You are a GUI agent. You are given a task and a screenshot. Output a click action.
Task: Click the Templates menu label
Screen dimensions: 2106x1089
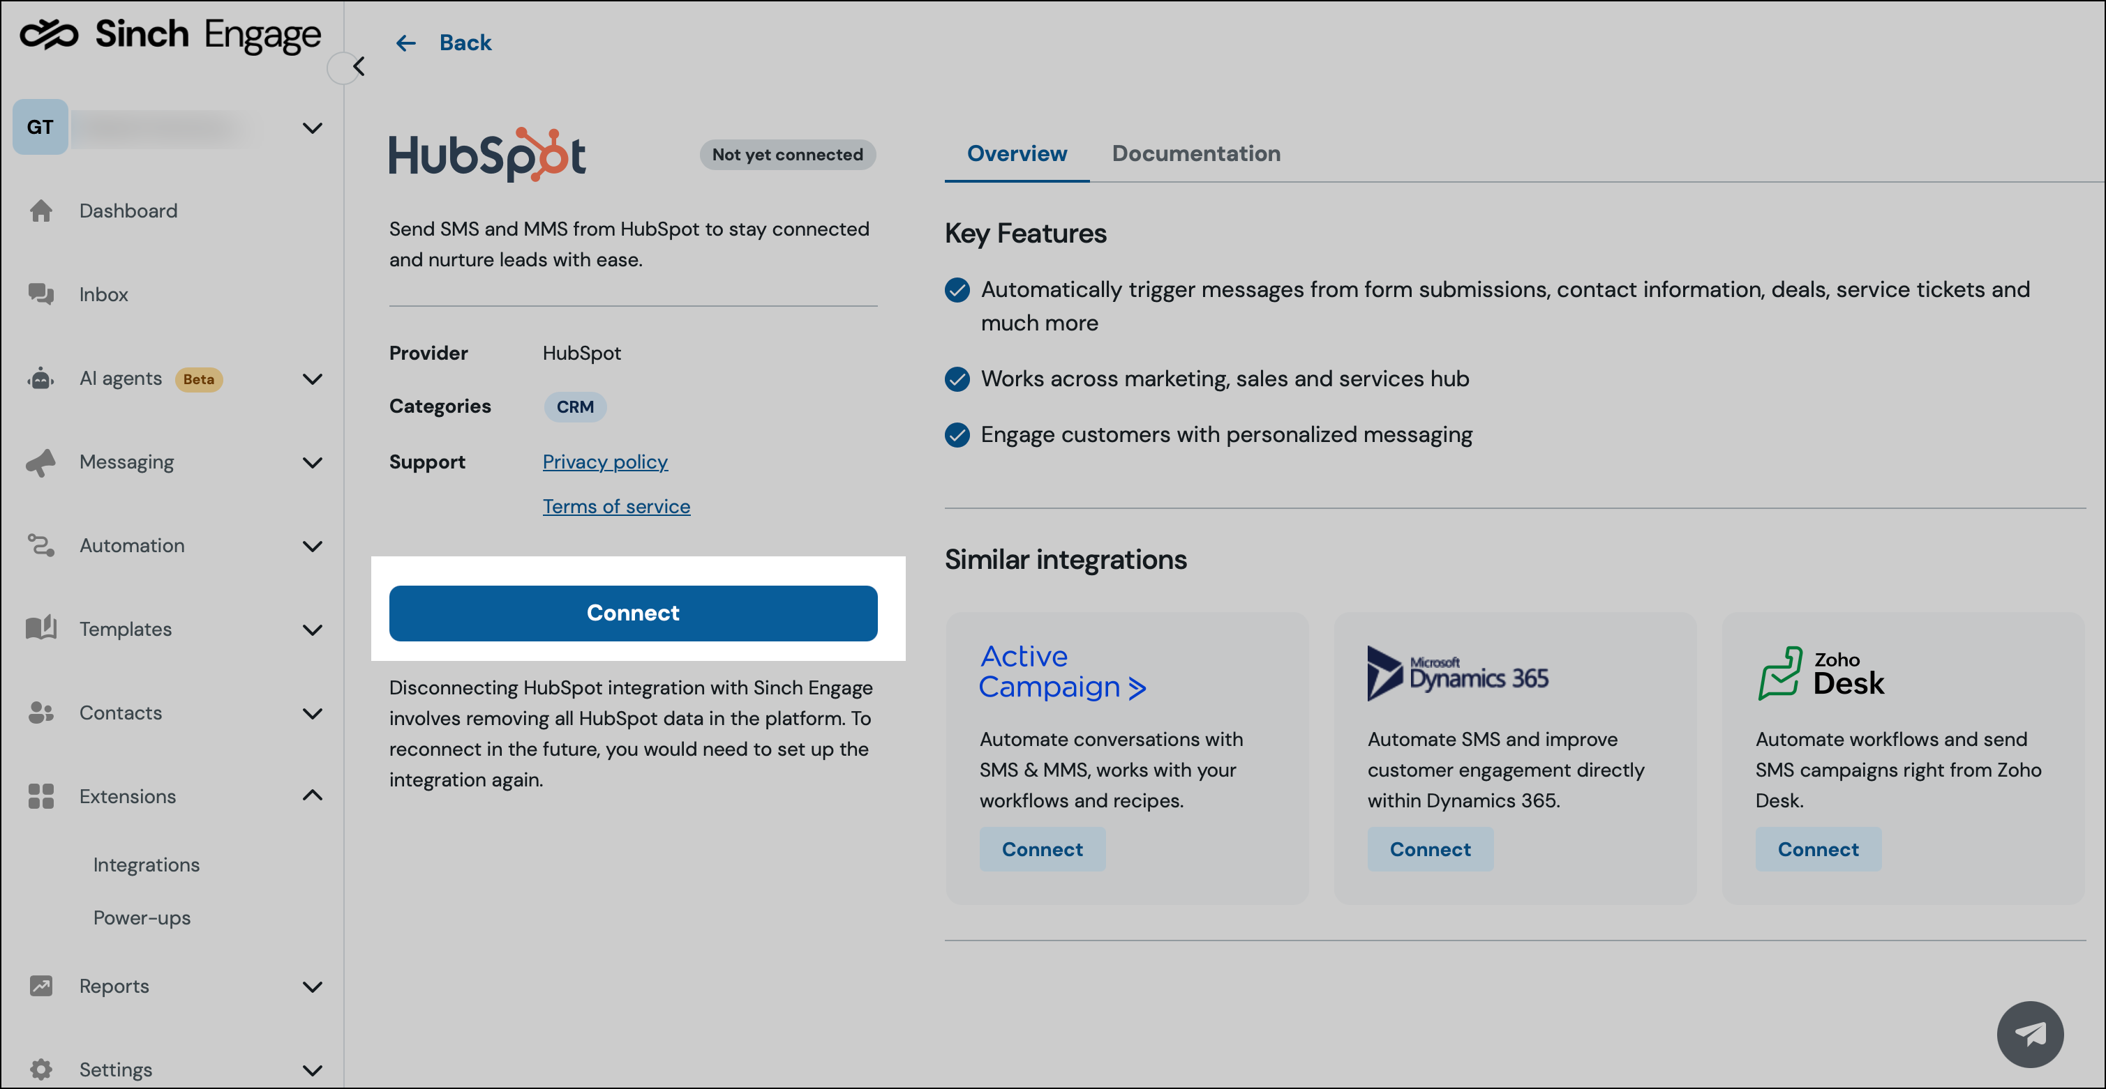tap(125, 629)
